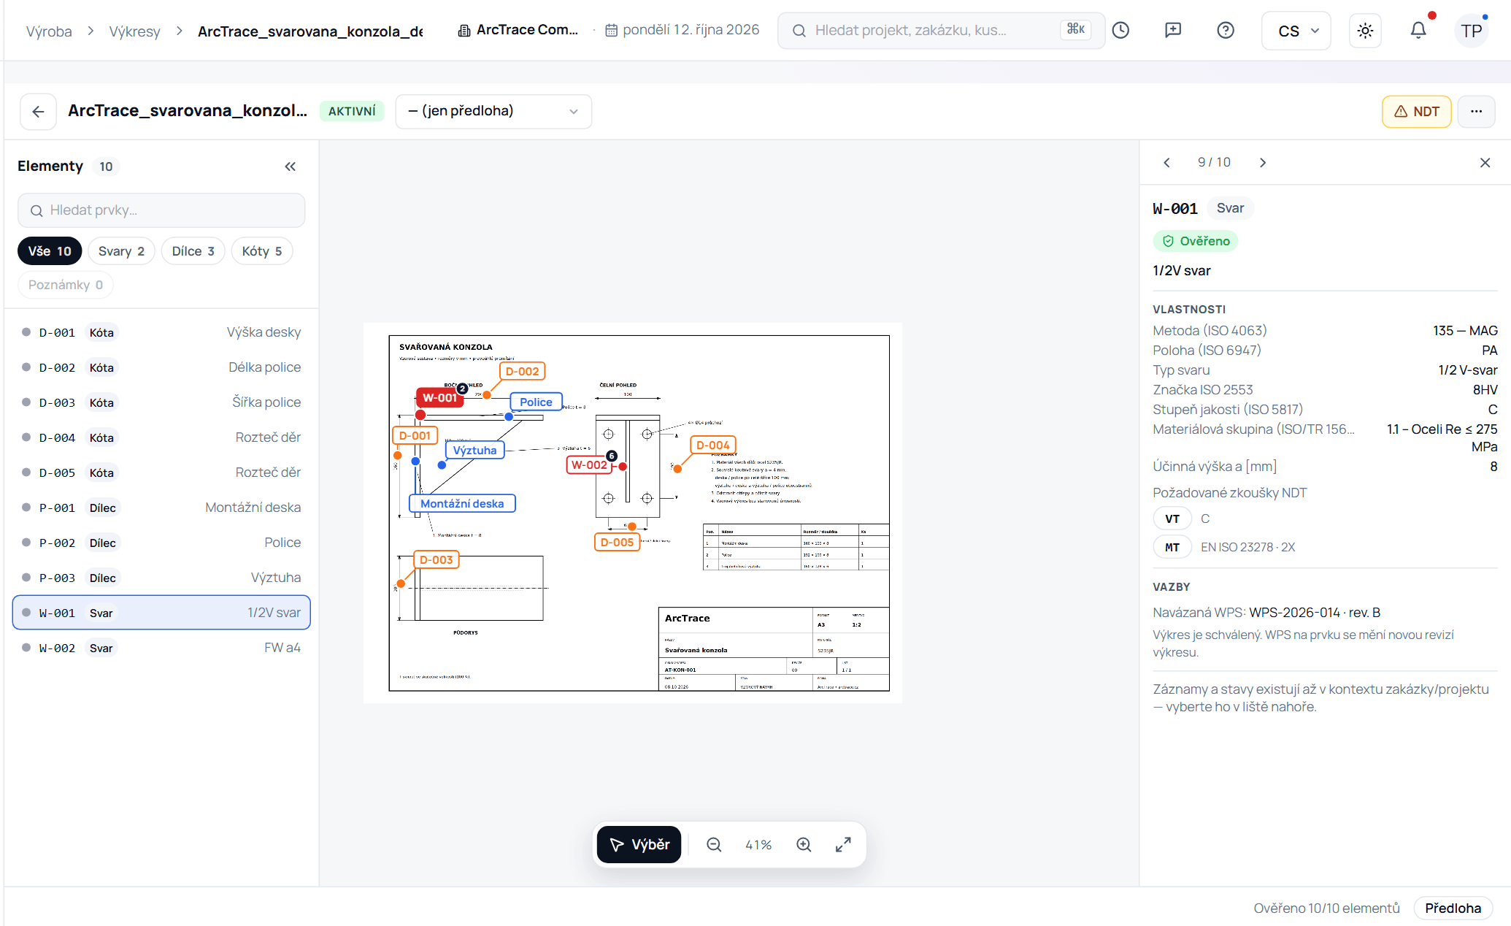Image resolution: width=1511 pixels, height=926 pixels.
Task: Expand the drawing to fullscreen
Action: click(843, 845)
